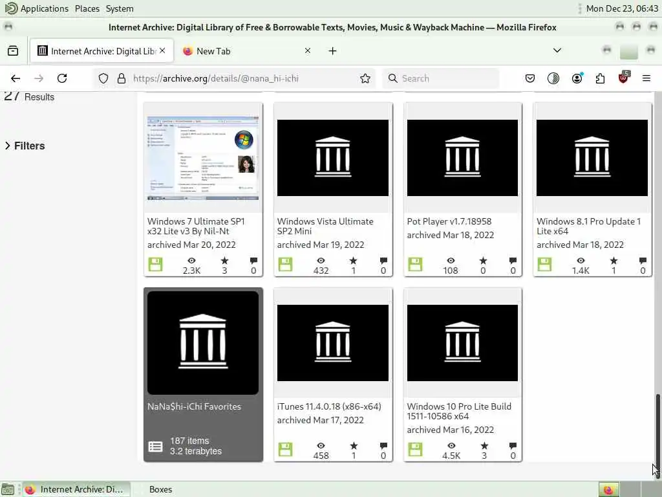Open the Applications menu

click(x=37, y=8)
